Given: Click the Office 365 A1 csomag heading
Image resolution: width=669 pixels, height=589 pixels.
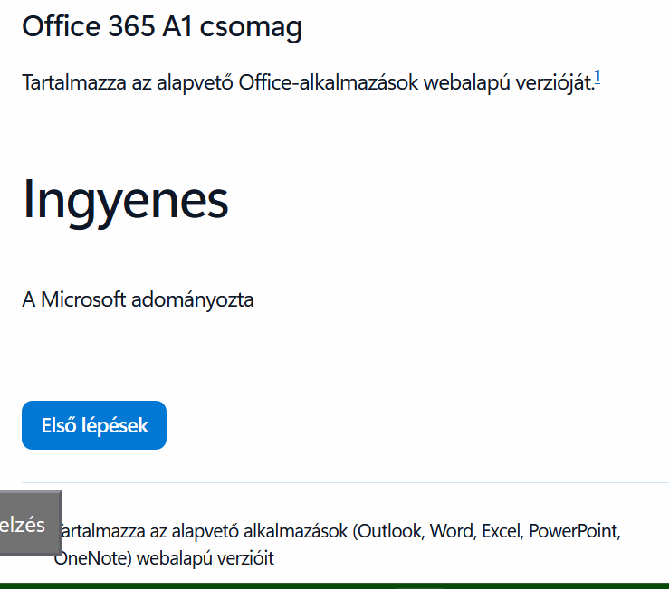Looking at the screenshot, I should (x=162, y=27).
